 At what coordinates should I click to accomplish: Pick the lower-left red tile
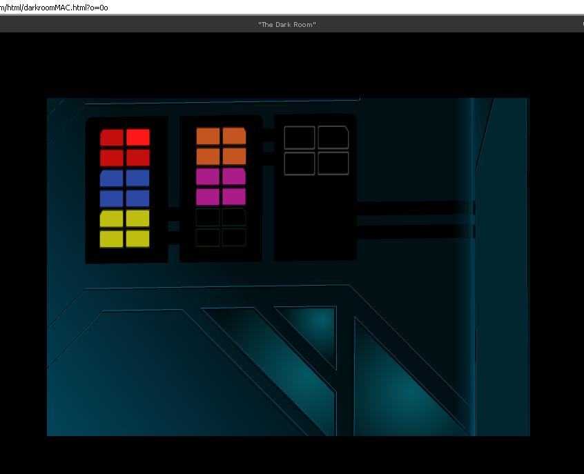[x=112, y=158]
